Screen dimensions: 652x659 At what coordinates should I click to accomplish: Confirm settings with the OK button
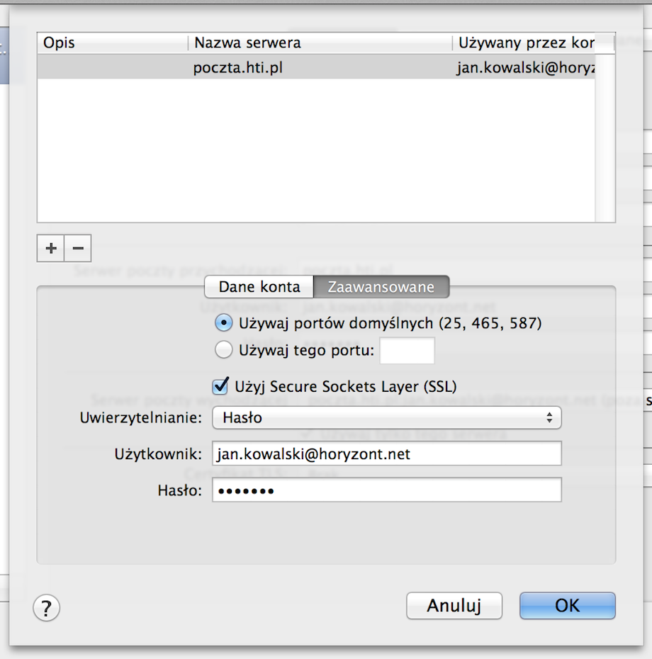click(x=568, y=606)
